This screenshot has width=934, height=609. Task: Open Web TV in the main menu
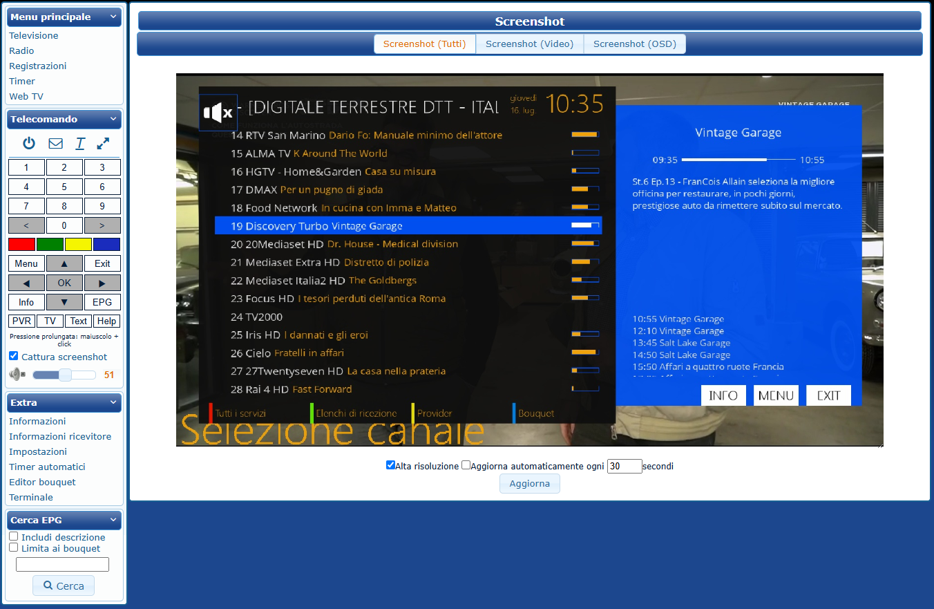click(26, 96)
